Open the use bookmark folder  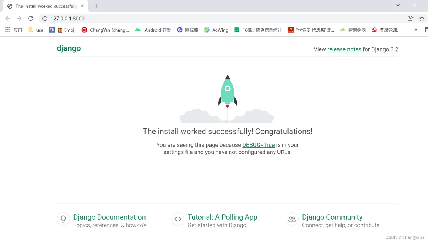click(36, 30)
